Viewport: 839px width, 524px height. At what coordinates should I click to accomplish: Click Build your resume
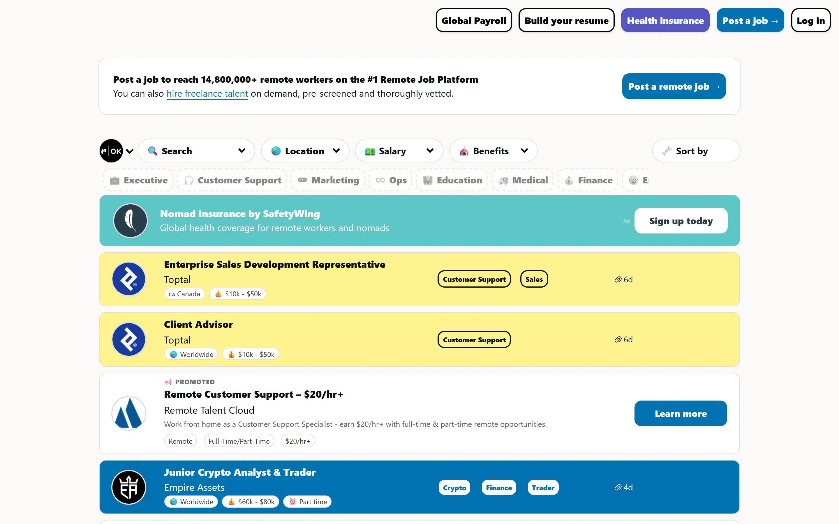(x=567, y=20)
